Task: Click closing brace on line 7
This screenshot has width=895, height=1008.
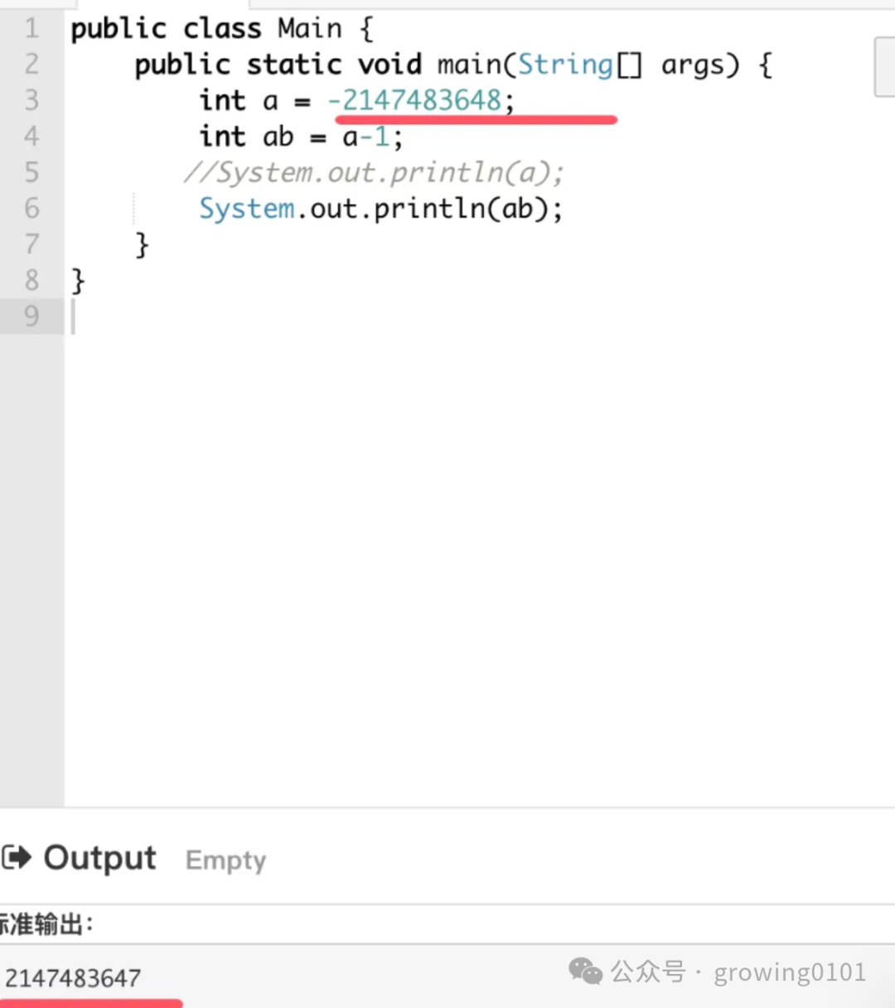Action: (143, 245)
